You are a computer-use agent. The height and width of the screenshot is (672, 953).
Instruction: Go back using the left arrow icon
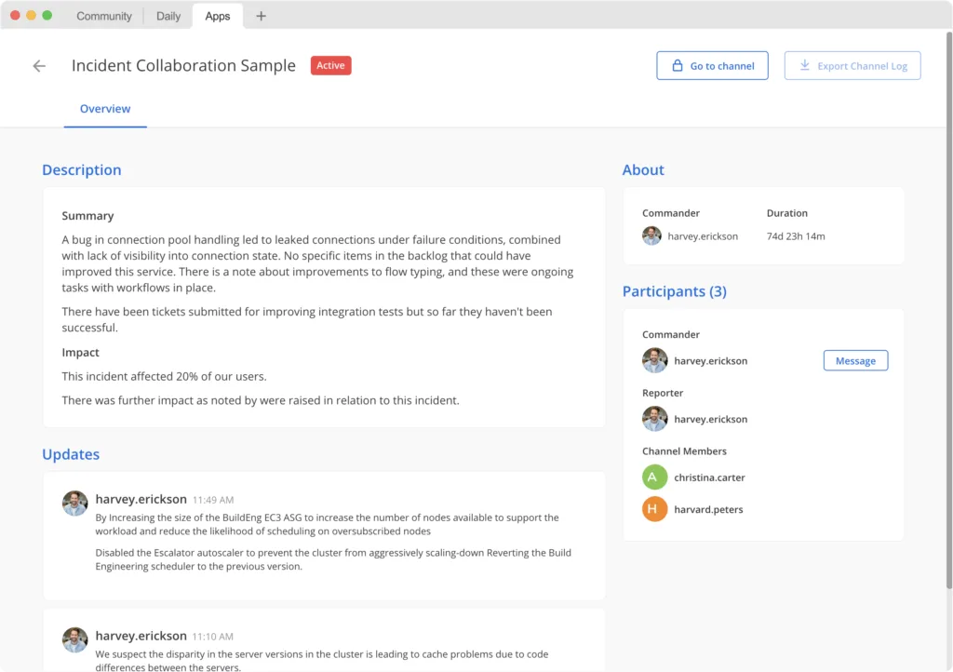(x=39, y=66)
